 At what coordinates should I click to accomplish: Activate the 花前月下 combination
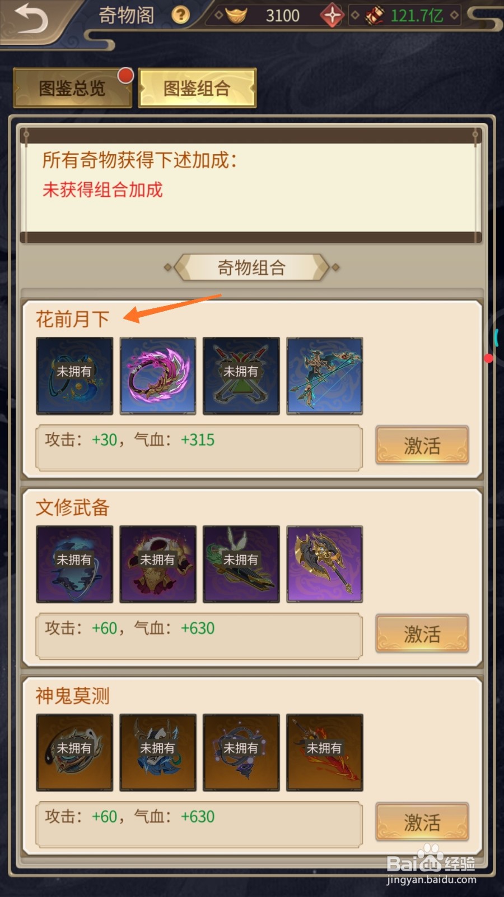point(422,446)
